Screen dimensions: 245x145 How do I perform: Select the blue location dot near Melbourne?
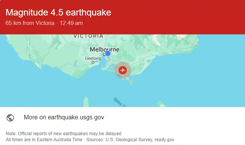click(108, 53)
